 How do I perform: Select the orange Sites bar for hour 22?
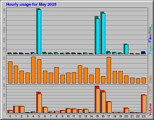(x=138, y=81)
